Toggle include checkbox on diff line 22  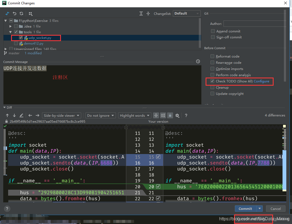point(158,198)
